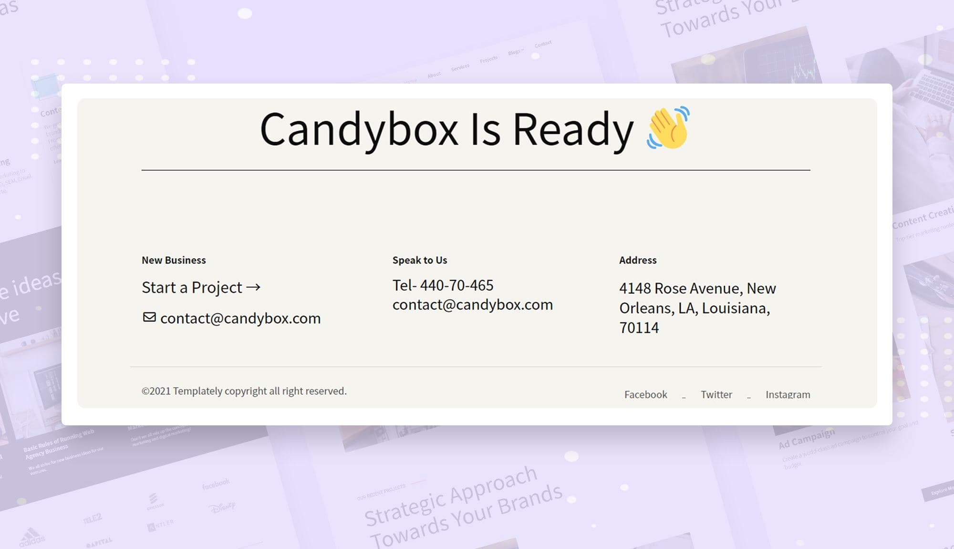Screen dimensions: 954x549
Task: Click the Projects item in background navigation
Action: click(x=487, y=59)
